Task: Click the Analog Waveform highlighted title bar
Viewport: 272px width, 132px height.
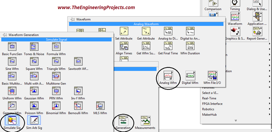Action: pos(146,24)
